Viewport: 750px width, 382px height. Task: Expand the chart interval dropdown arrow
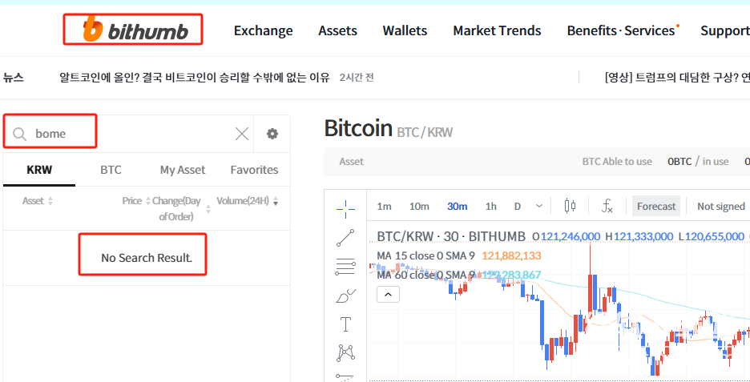(x=539, y=206)
